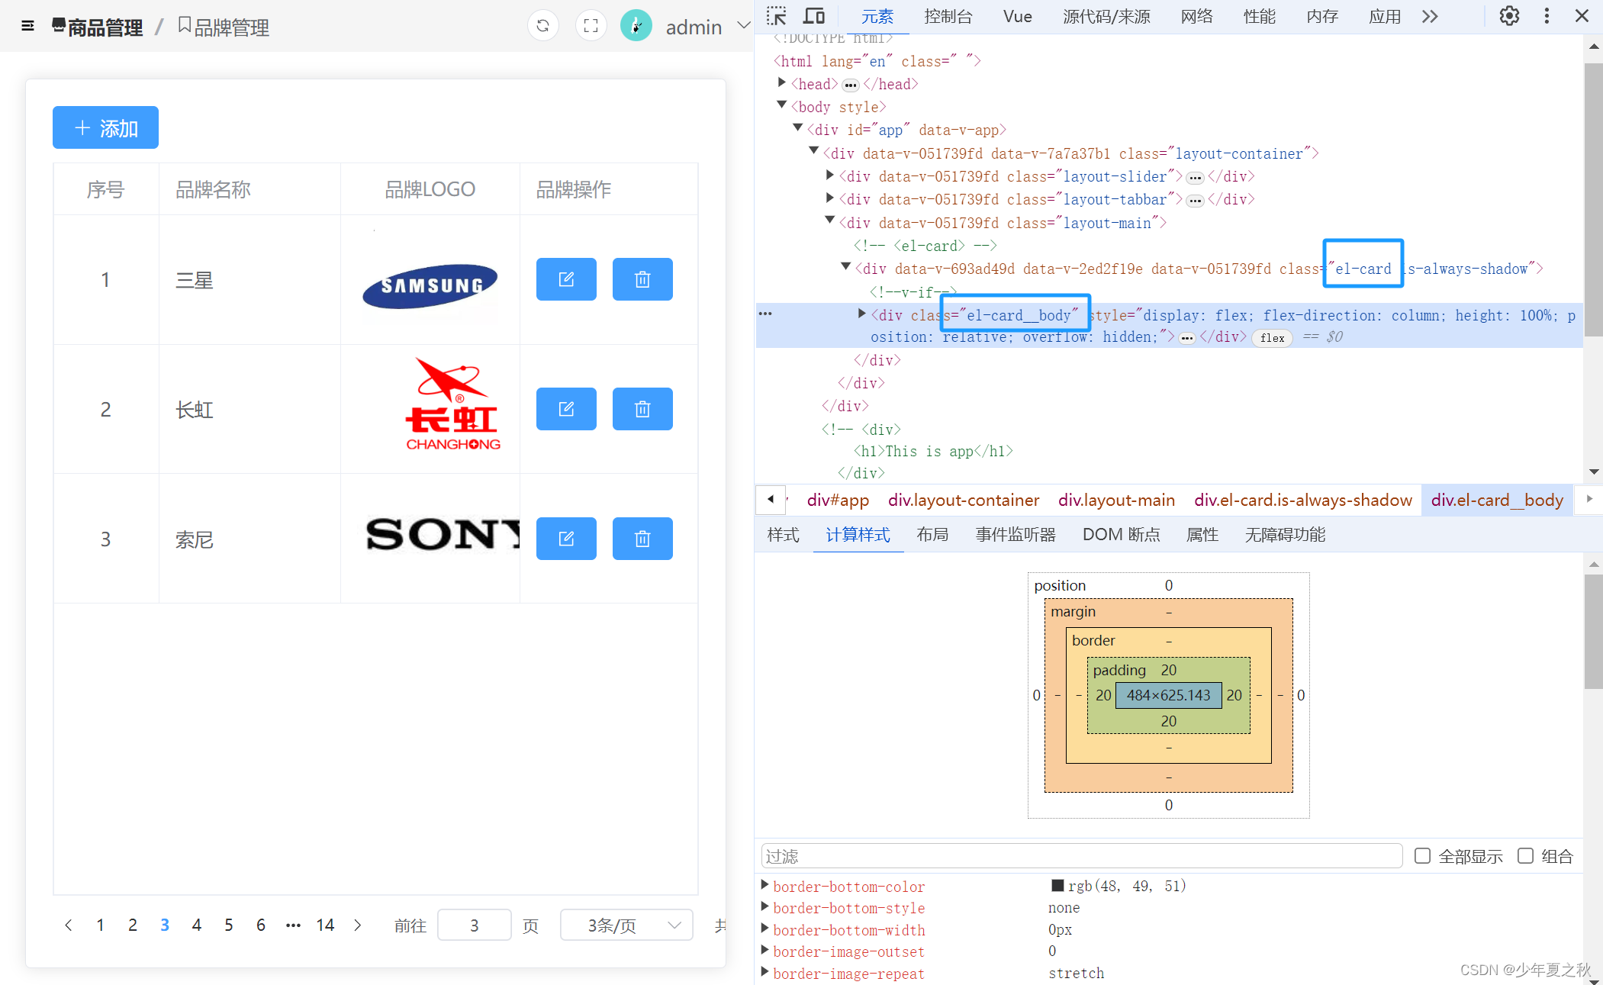The width and height of the screenshot is (1603, 985).
Task: Expand the layout-slider div node
Action: [x=830, y=176]
